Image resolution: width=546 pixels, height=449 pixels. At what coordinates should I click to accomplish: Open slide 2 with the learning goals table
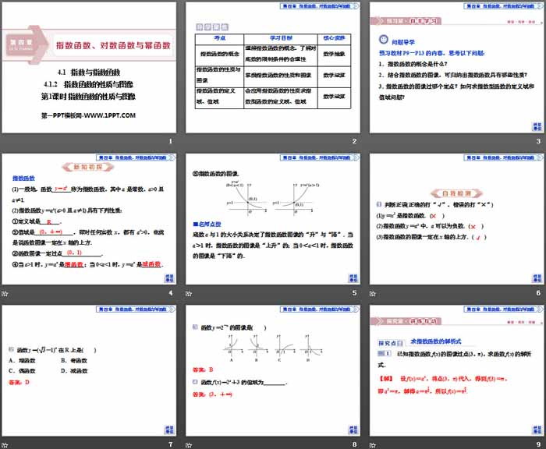pos(272,66)
